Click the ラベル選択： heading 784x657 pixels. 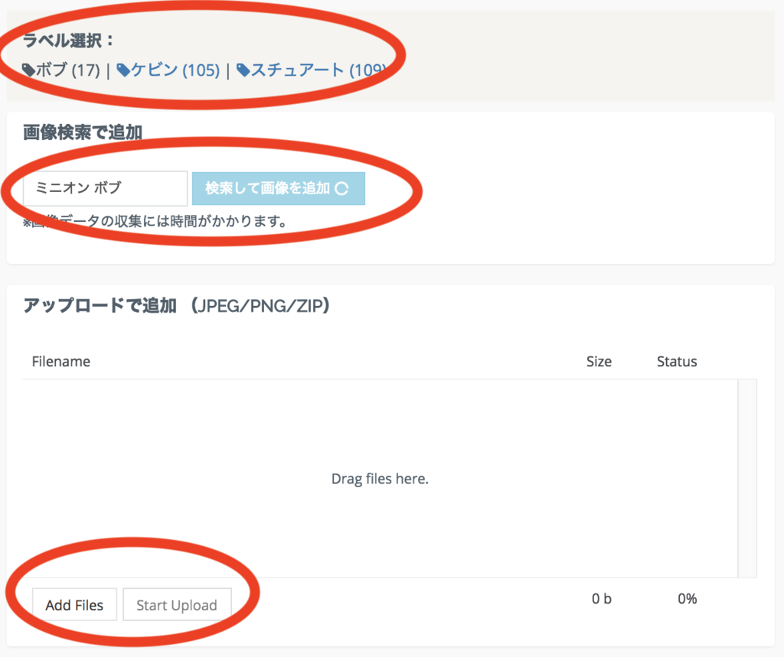[x=68, y=41]
